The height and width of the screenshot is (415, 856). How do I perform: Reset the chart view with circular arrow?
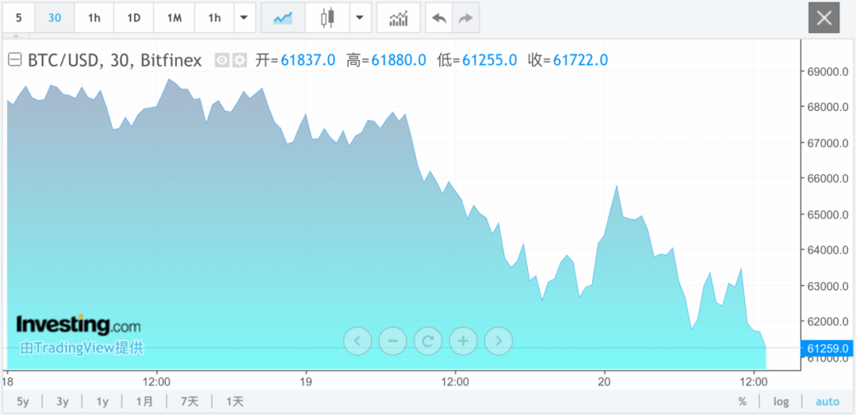pos(428,341)
